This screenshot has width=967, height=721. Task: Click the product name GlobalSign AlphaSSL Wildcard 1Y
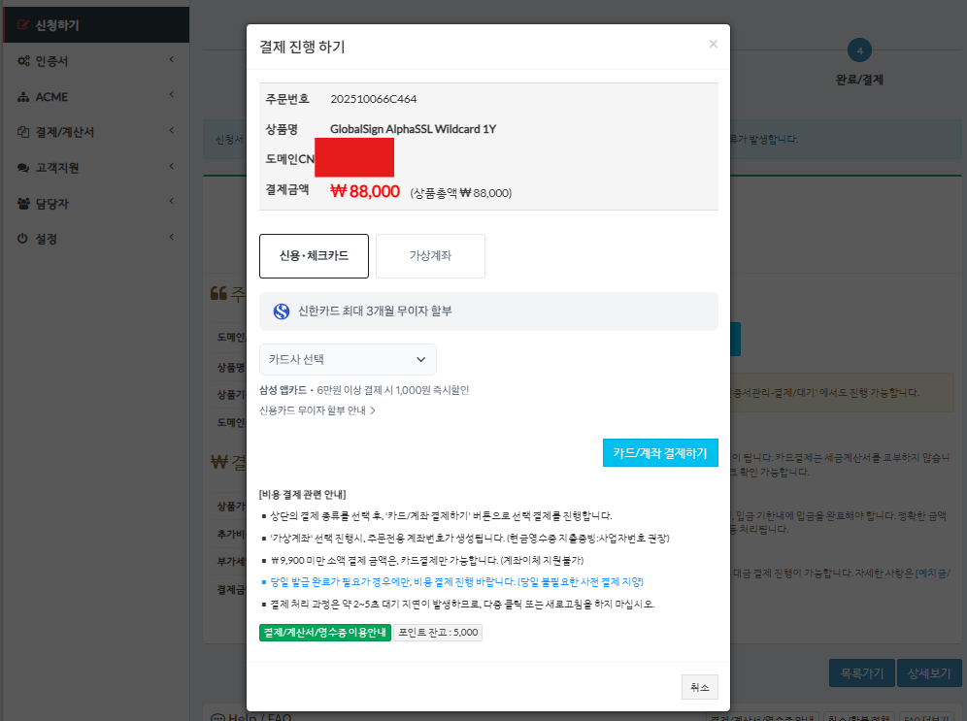pos(414,129)
